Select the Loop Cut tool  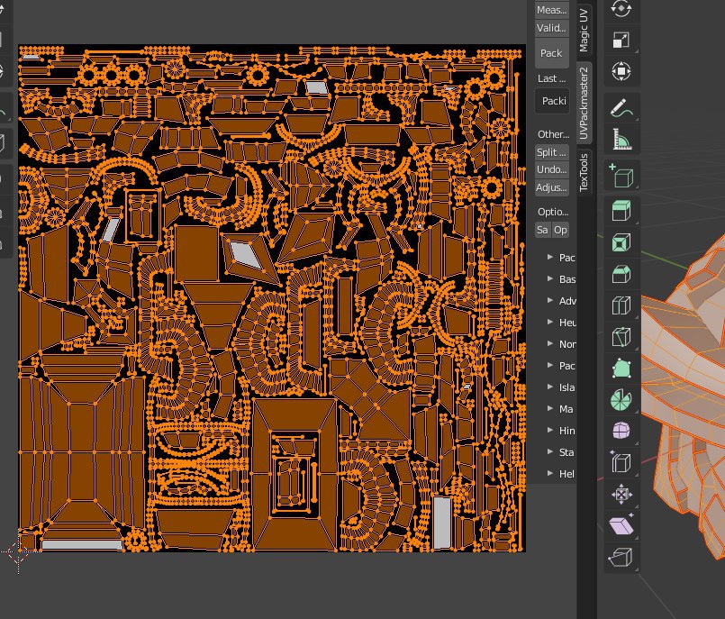click(x=621, y=305)
